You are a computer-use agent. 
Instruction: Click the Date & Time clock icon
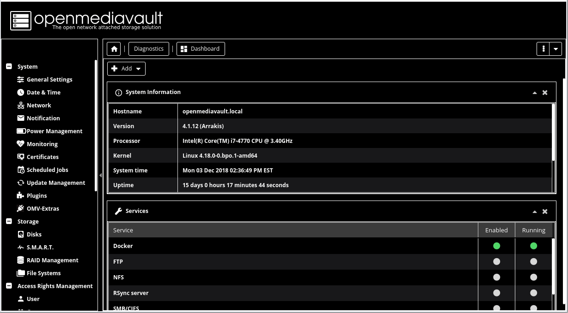[20, 92]
